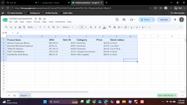The width and height of the screenshot is (187, 105).
Task: Click the Upgrade button
Action: tap(164, 20)
